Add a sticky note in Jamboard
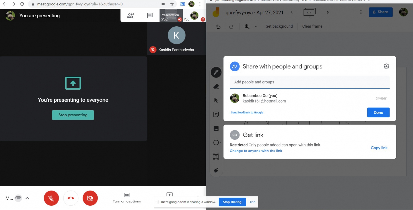This screenshot has width=413, height=210. pyautogui.click(x=216, y=114)
